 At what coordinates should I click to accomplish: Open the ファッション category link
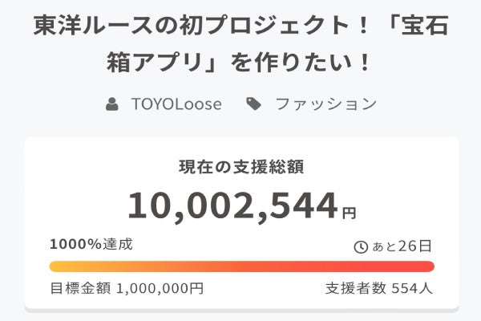(325, 104)
